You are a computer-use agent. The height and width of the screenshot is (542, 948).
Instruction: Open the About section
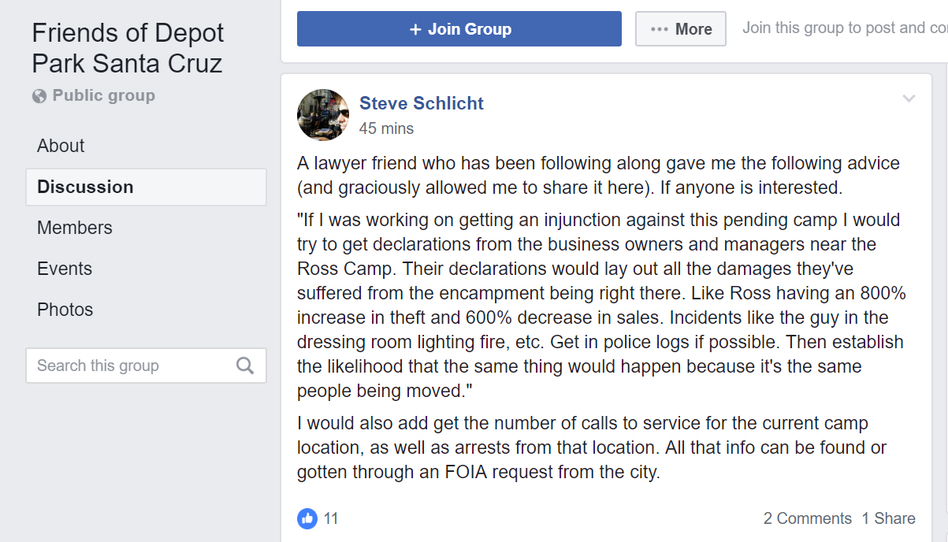point(61,146)
